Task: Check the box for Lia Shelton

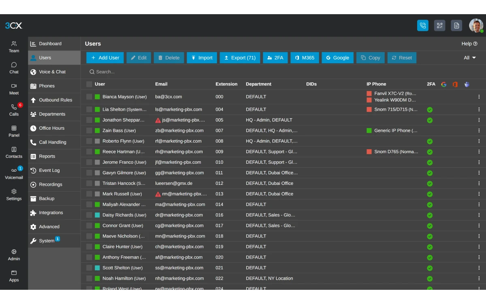Action: tap(89, 109)
